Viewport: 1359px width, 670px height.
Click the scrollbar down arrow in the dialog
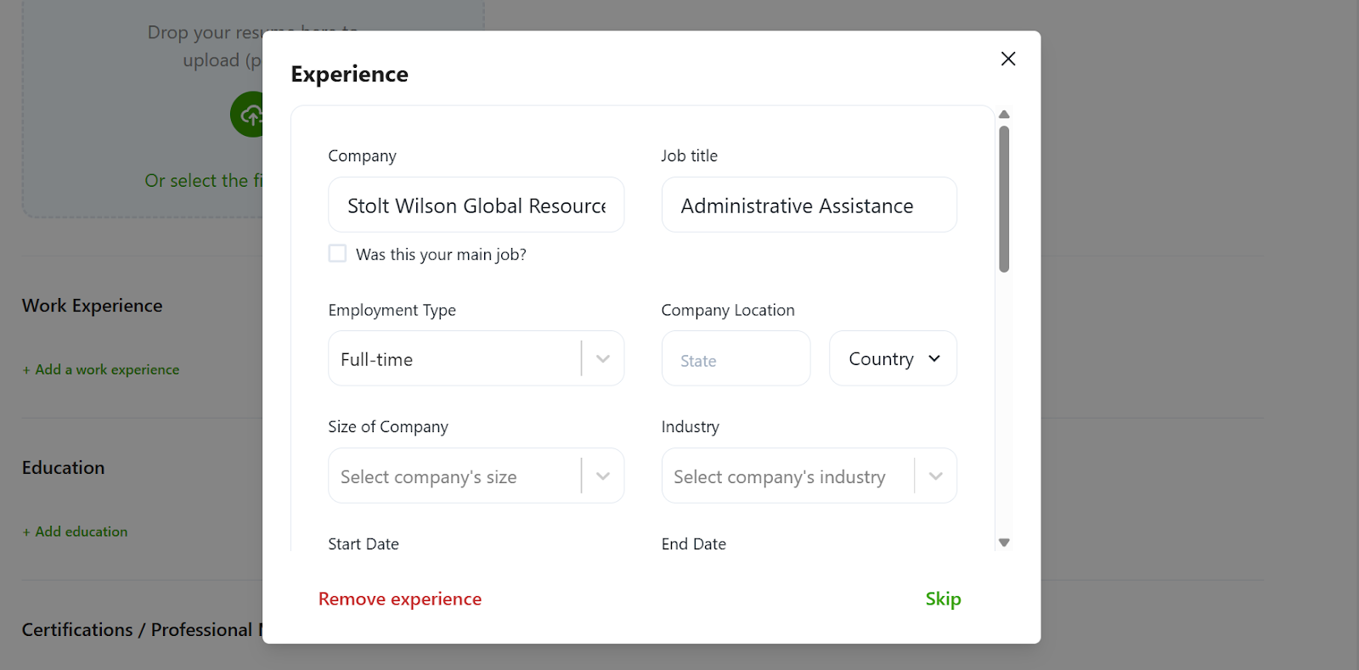(x=1004, y=543)
